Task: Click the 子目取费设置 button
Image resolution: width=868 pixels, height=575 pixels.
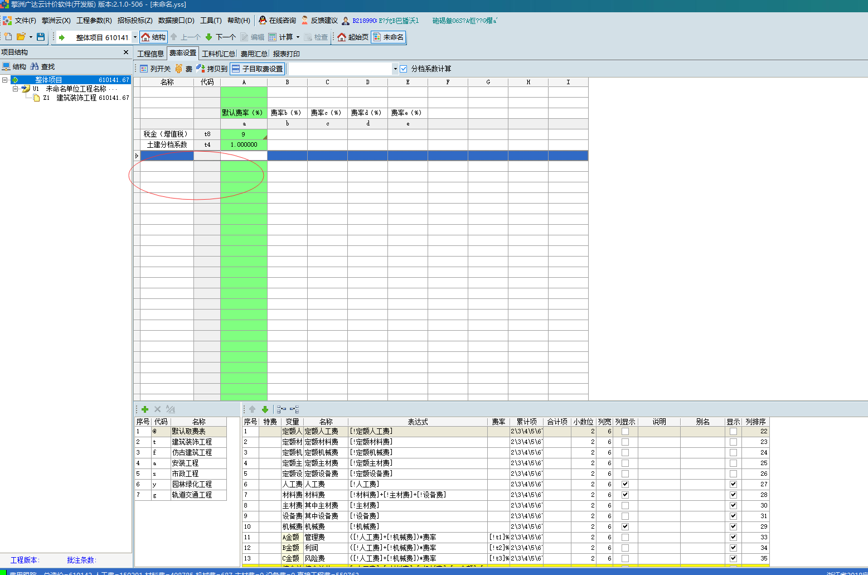Action: point(258,69)
